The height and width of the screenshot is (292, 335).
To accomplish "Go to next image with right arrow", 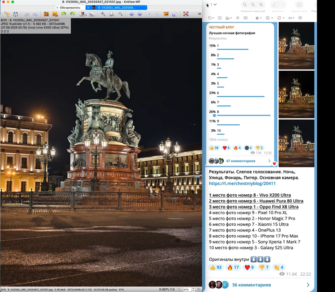I will 140,14.
